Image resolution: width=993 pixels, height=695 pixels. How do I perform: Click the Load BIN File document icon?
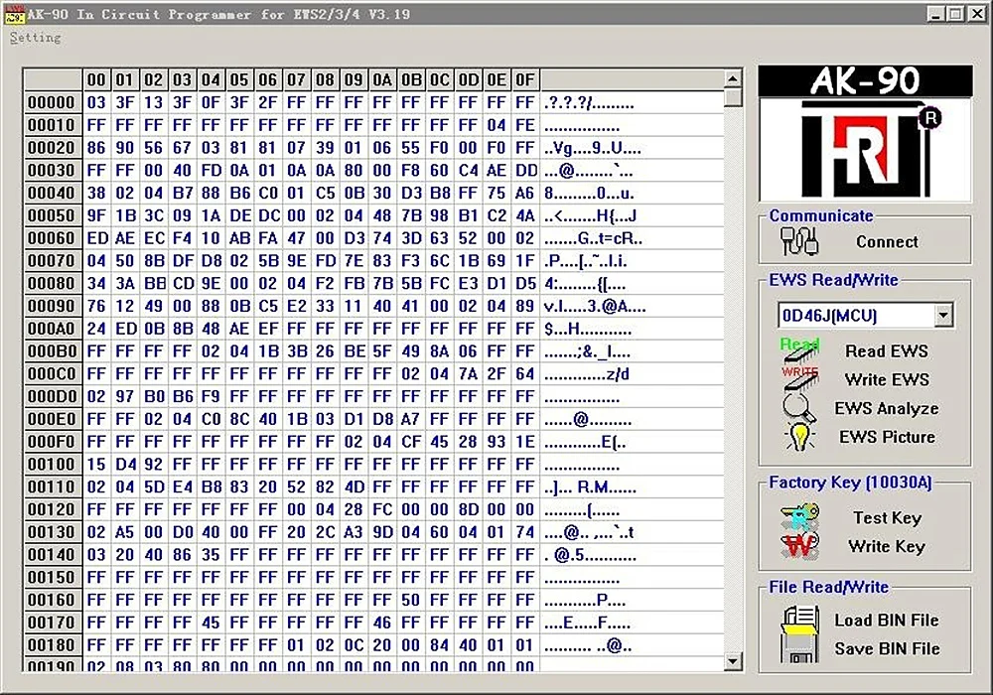point(799,619)
